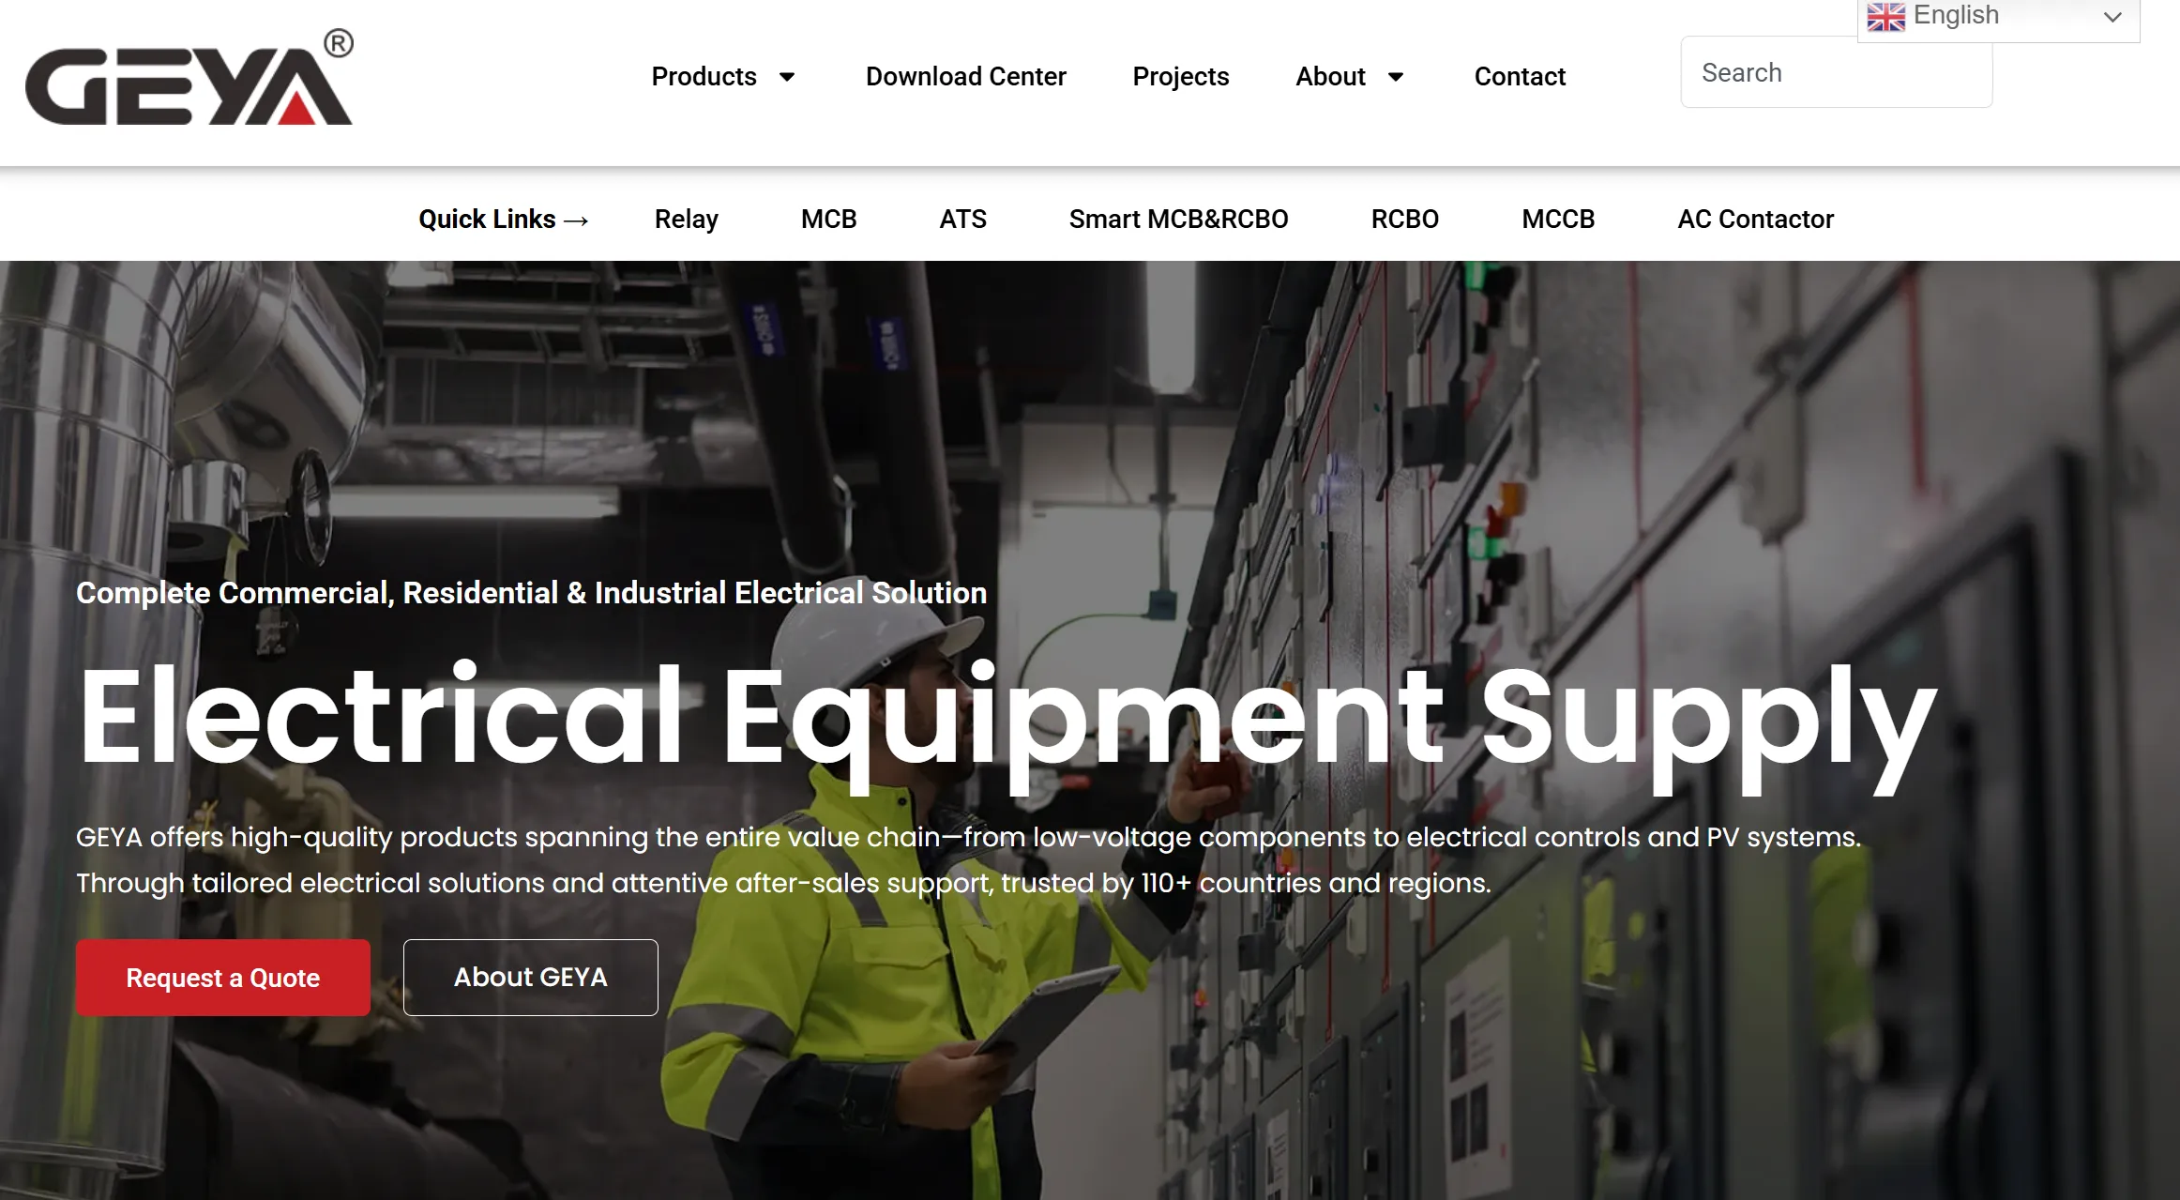
Task: Open the AC Contactor quick link
Action: point(1755,219)
